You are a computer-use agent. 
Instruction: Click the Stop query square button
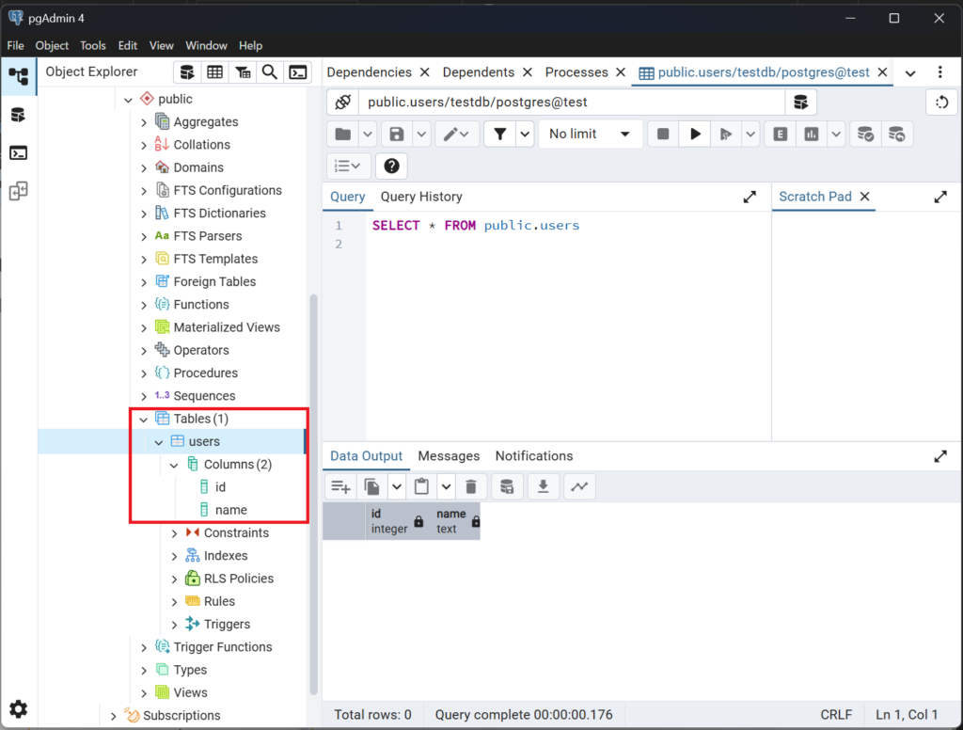coord(663,134)
